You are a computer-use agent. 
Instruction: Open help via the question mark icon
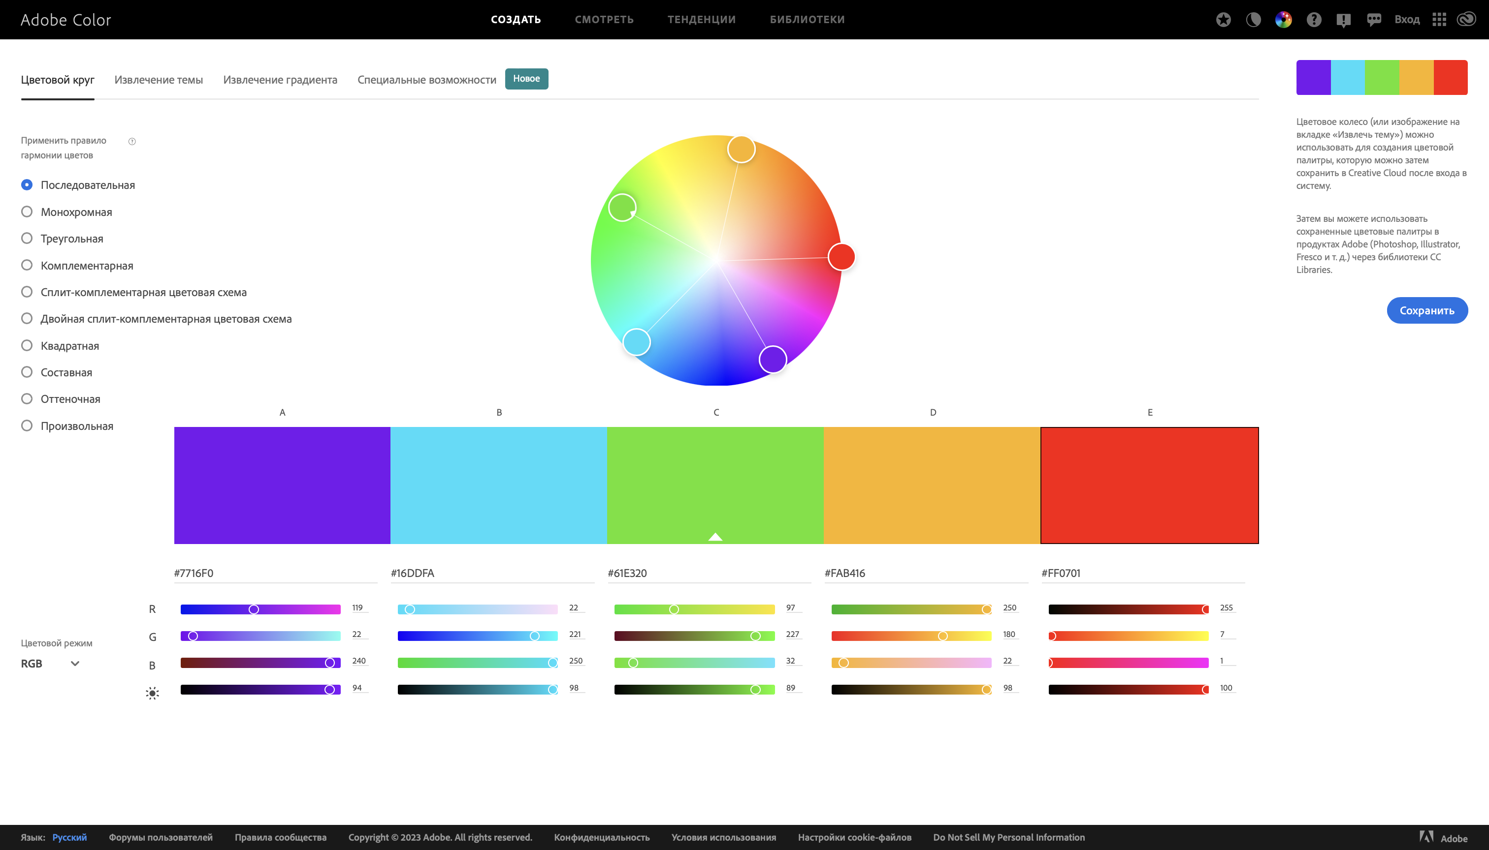click(x=1314, y=20)
